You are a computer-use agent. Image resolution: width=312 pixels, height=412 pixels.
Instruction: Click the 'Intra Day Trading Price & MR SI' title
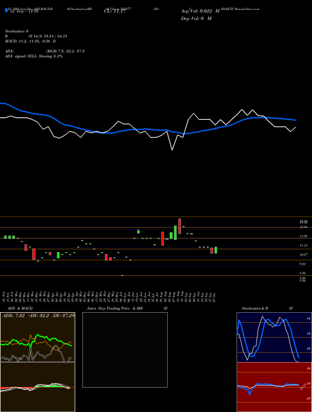[x=127, y=308]
